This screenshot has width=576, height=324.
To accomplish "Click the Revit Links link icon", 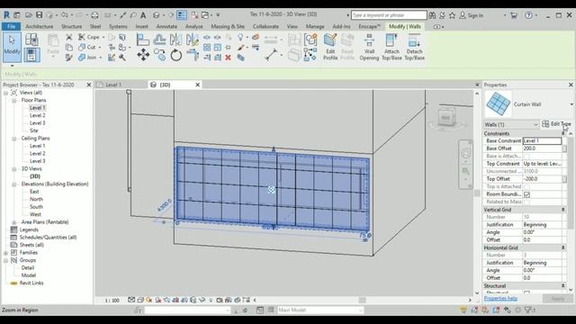I will 14,283.
